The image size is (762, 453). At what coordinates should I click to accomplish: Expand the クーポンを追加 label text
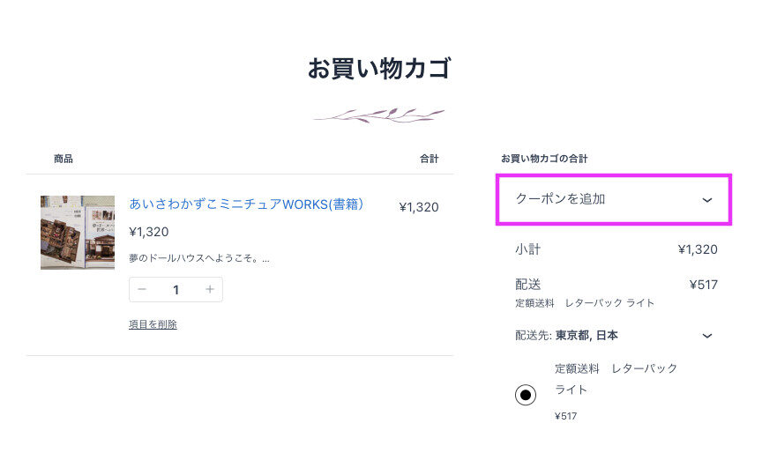click(x=560, y=199)
